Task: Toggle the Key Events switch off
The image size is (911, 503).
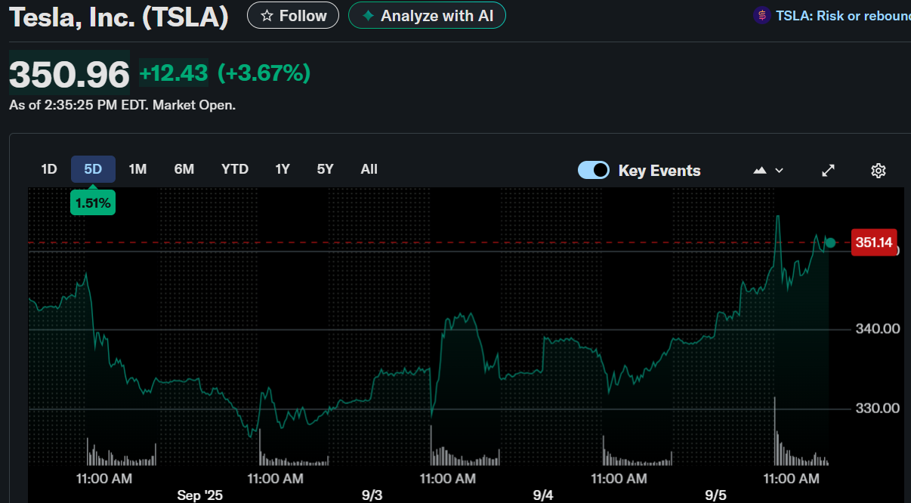Action: 594,170
